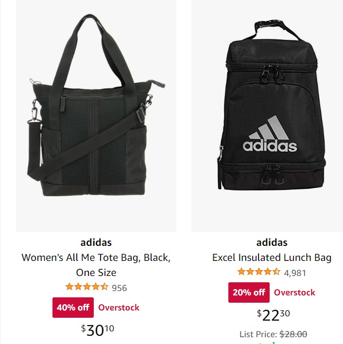Click the Overstock label beside 20% off

pyautogui.click(x=294, y=292)
